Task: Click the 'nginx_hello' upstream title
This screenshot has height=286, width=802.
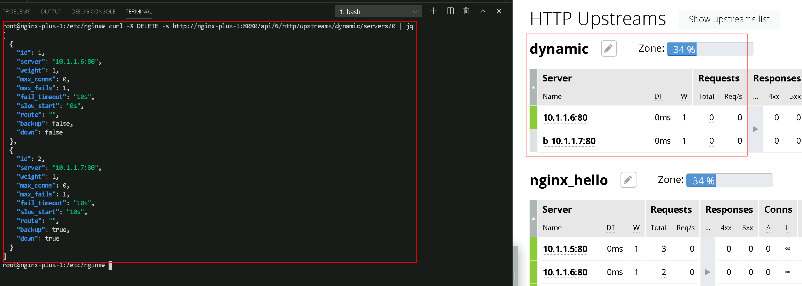Action: [x=569, y=180]
